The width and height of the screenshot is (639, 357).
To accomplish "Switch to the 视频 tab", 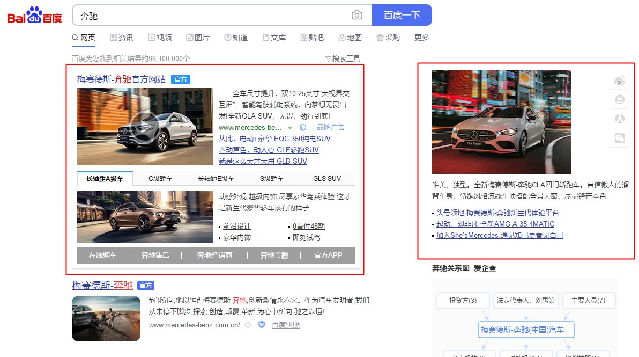I will click(160, 38).
